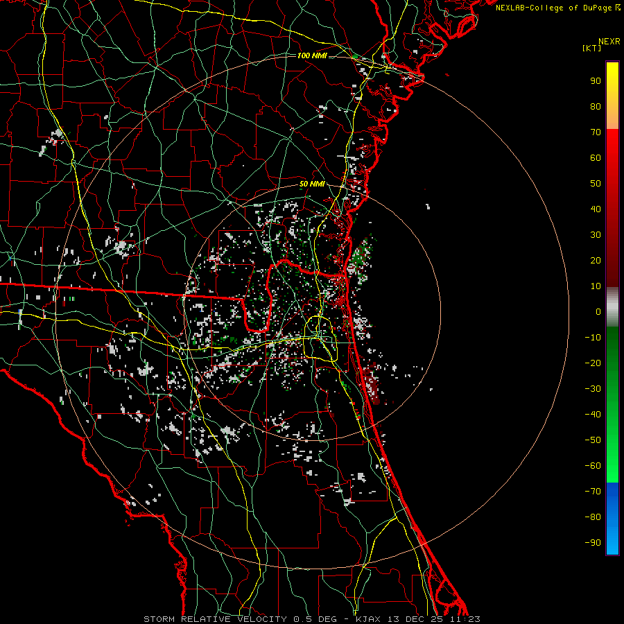This screenshot has width=624, height=624.
Task: Select the 100 NMI range ring label
Action: (312, 55)
